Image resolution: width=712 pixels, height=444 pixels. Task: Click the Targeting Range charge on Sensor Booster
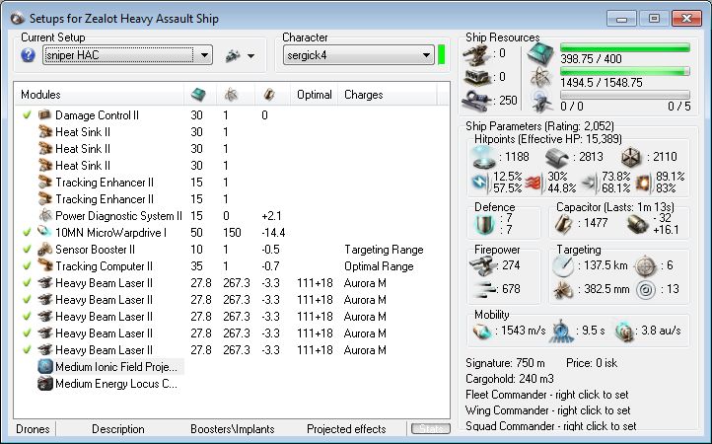[x=384, y=250]
